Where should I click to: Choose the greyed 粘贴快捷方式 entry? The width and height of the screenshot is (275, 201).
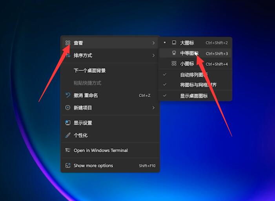click(x=110, y=83)
